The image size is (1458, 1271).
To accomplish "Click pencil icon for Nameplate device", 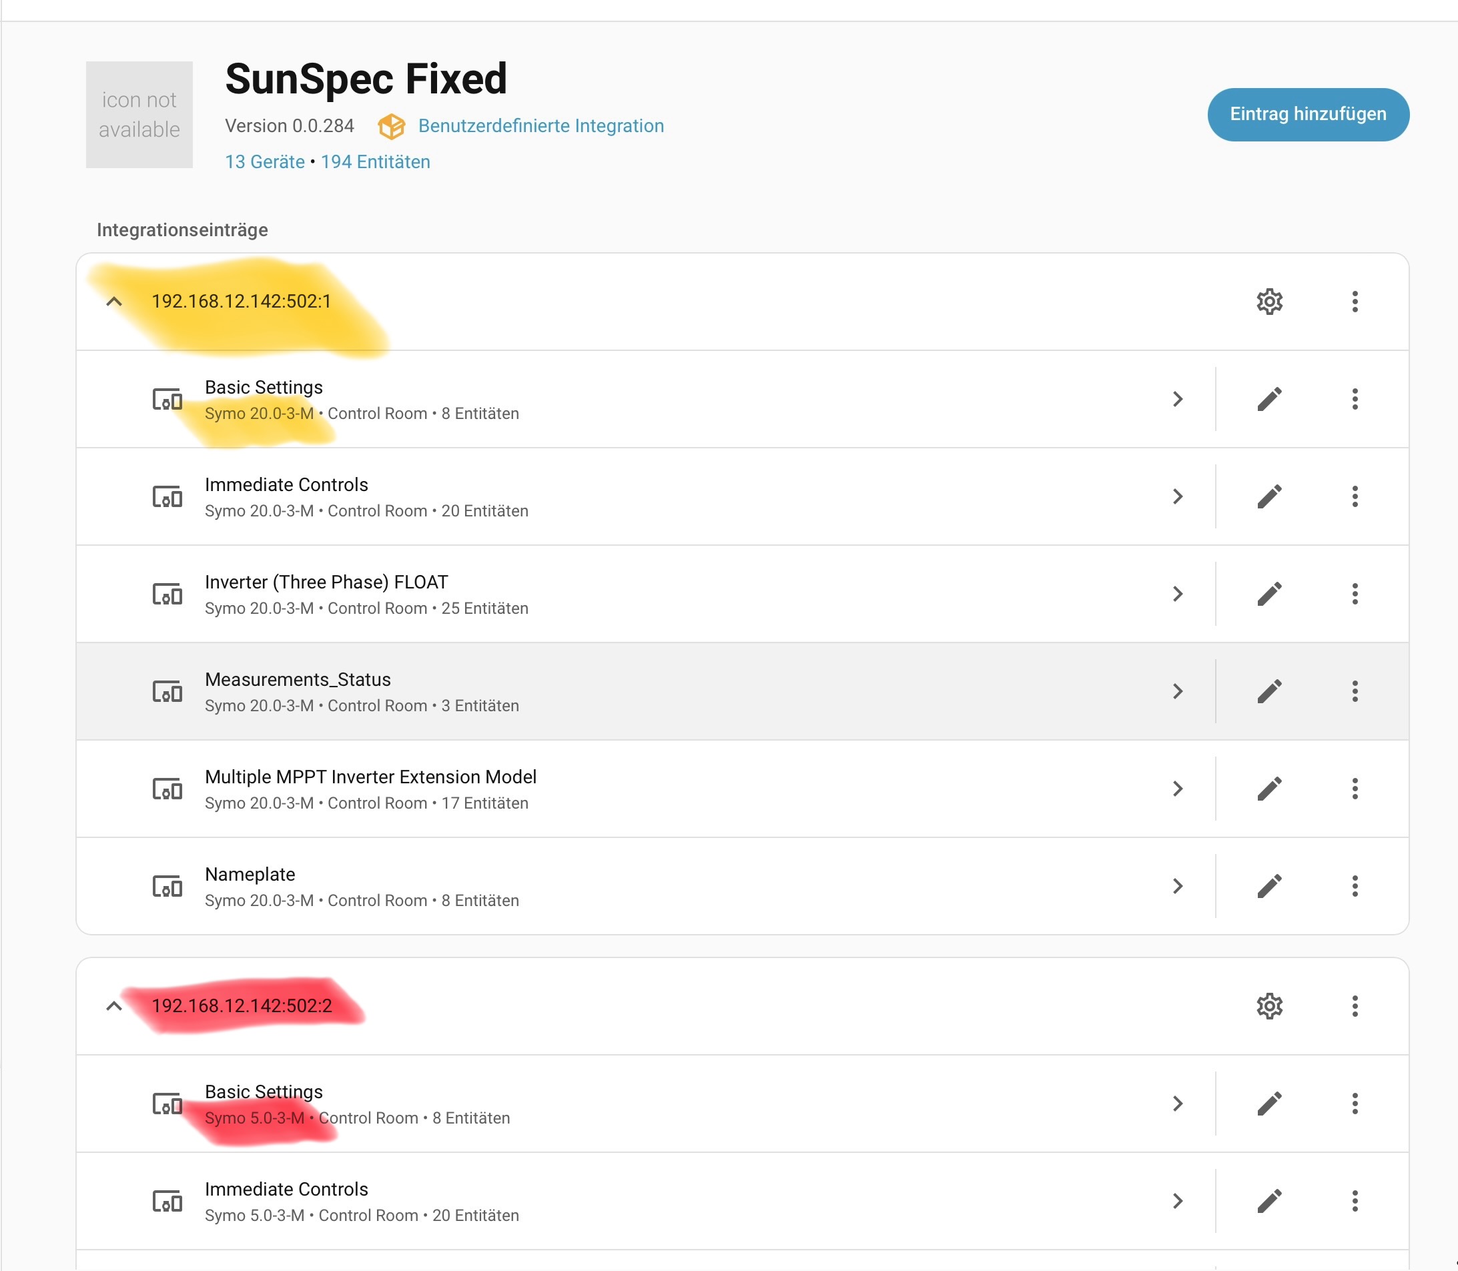I will pyautogui.click(x=1268, y=886).
